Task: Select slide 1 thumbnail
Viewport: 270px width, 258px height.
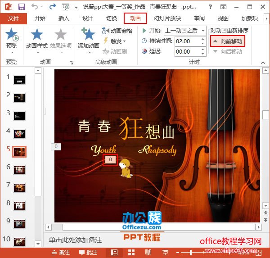Action: coord(19,80)
